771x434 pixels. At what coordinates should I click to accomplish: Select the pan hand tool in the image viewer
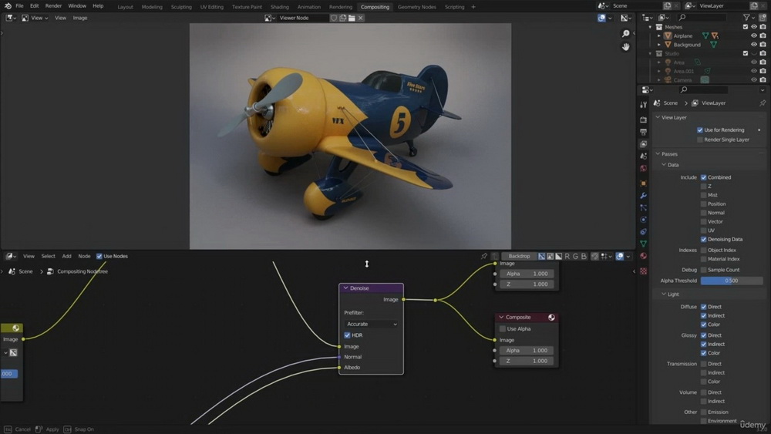click(x=625, y=47)
